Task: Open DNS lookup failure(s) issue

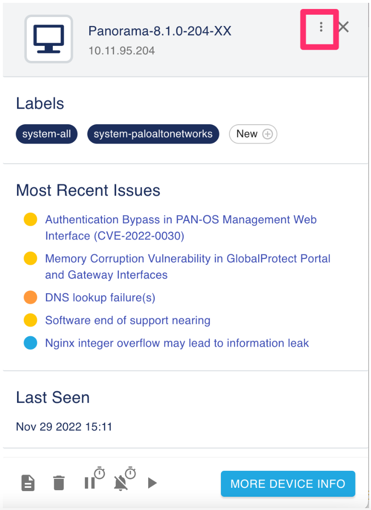Action: [x=100, y=297]
